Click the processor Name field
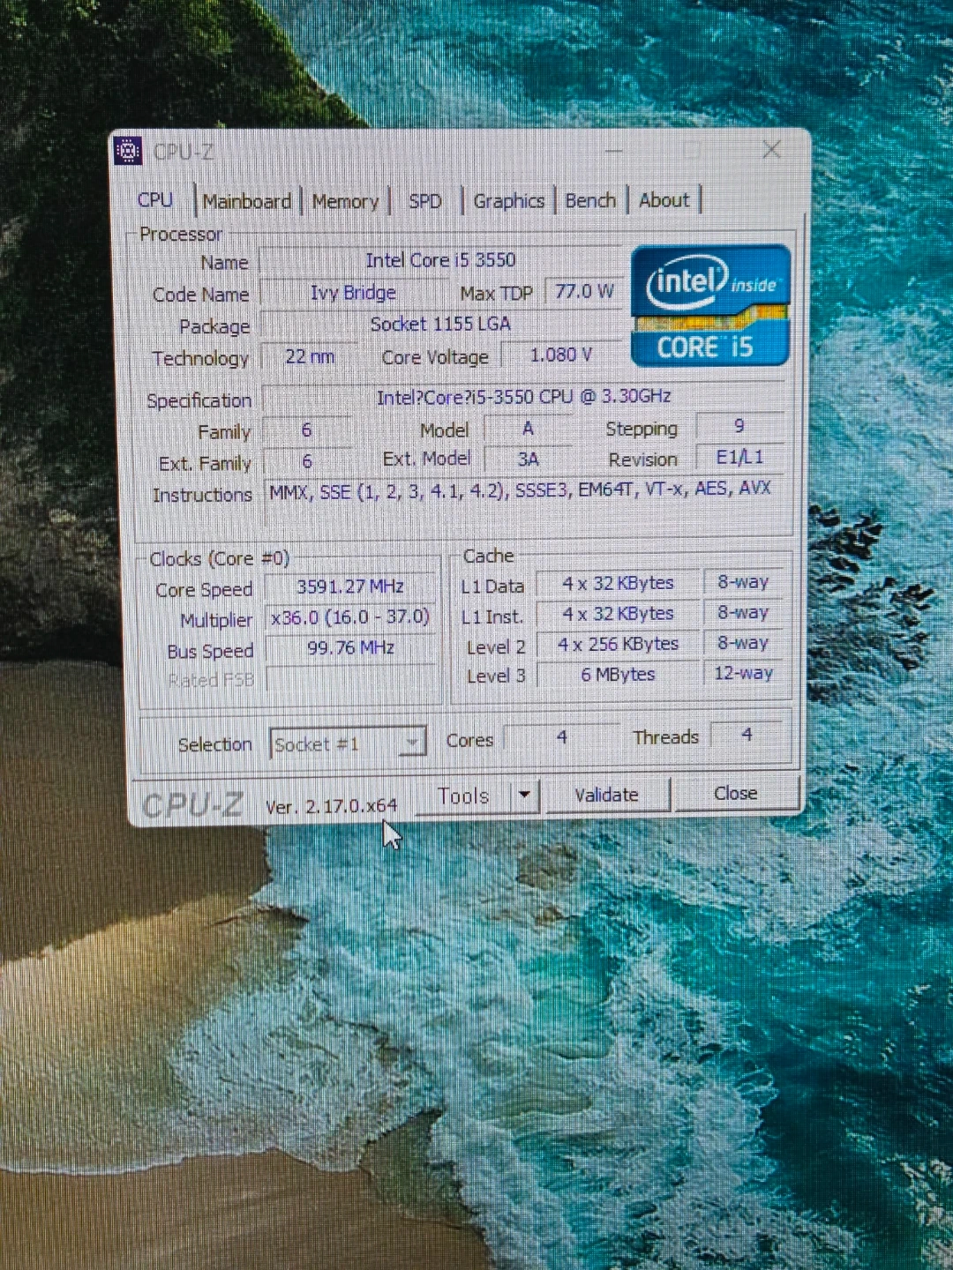Viewport: 953px width, 1270px height. pyautogui.click(x=439, y=260)
